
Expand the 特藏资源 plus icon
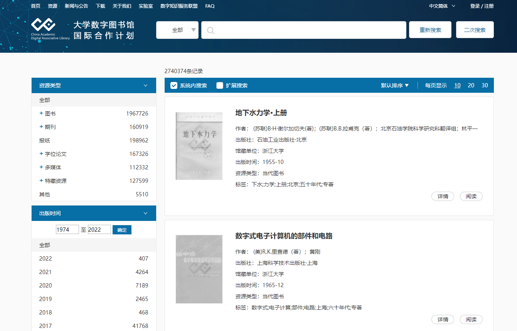41,181
